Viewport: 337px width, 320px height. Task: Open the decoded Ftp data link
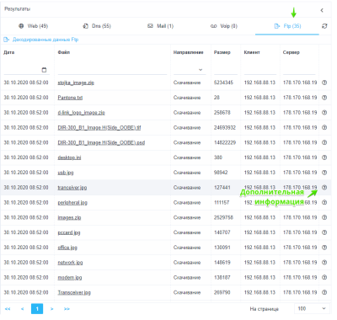click(41, 40)
